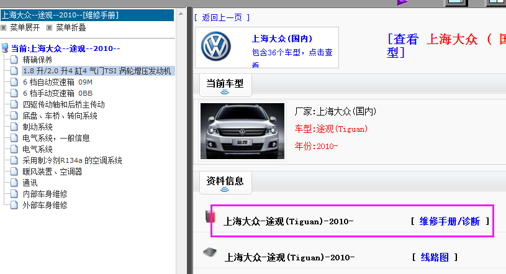Open the 精确保养 tree item
The width and height of the screenshot is (506, 274).
37,60
